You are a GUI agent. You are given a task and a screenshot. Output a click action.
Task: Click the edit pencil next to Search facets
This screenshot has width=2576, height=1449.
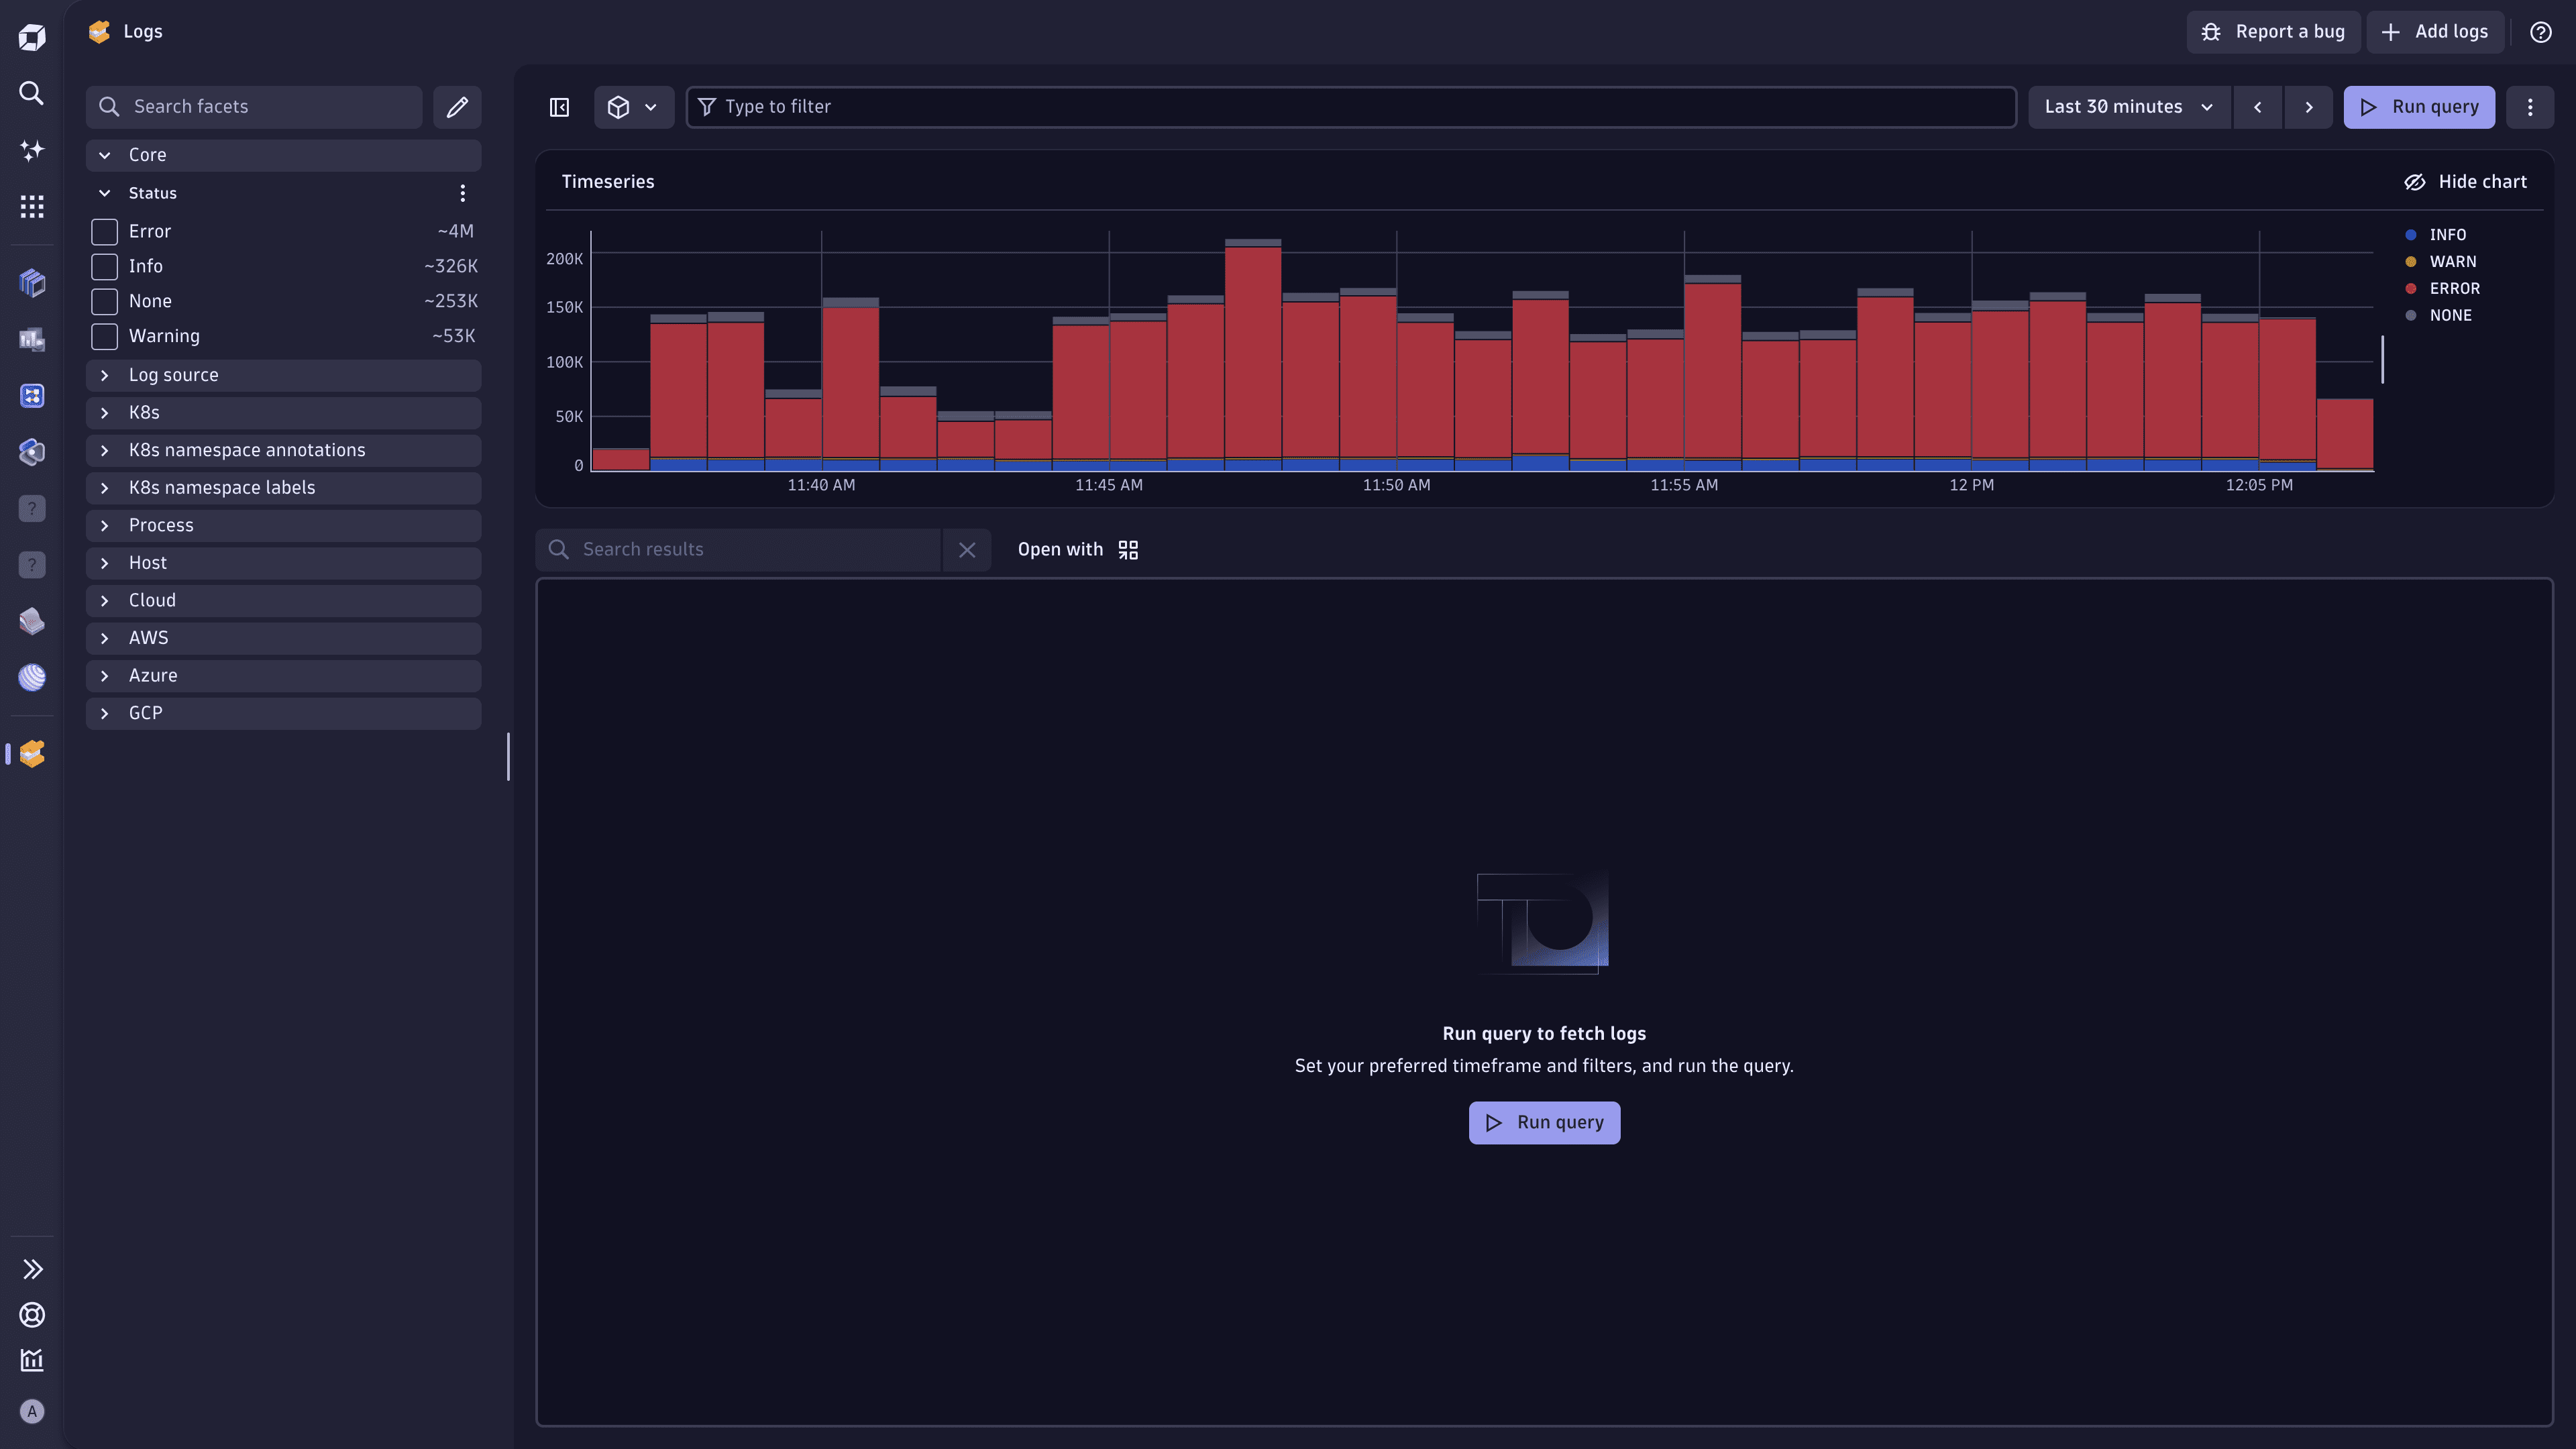(x=457, y=106)
